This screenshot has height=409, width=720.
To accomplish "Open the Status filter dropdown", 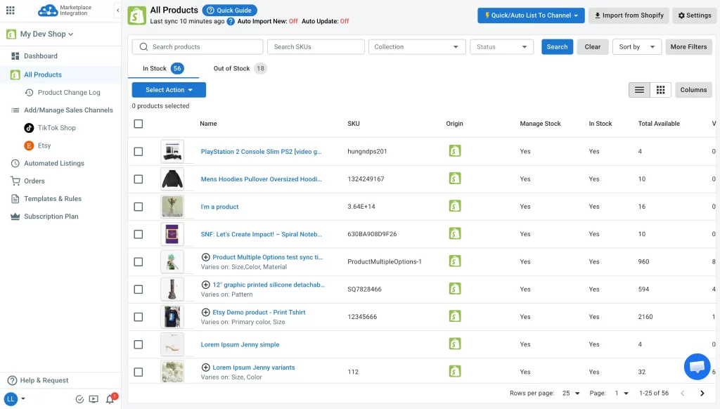I will coord(501,47).
